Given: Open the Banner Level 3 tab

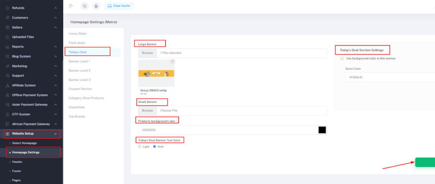Looking at the screenshot, I should [79, 80].
